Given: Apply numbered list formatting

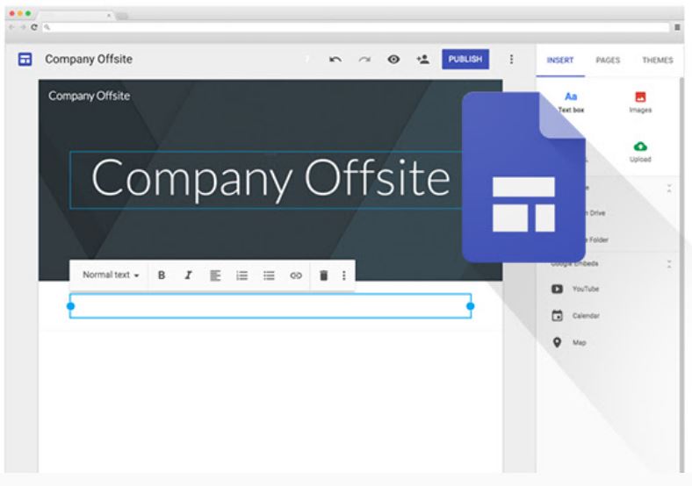Looking at the screenshot, I should coord(241,275).
